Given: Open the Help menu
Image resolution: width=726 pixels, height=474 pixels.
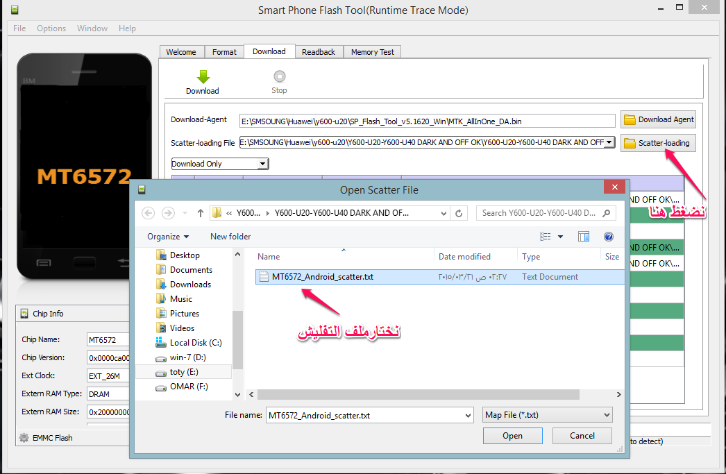Looking at the screenshot, I should [127, 28].
